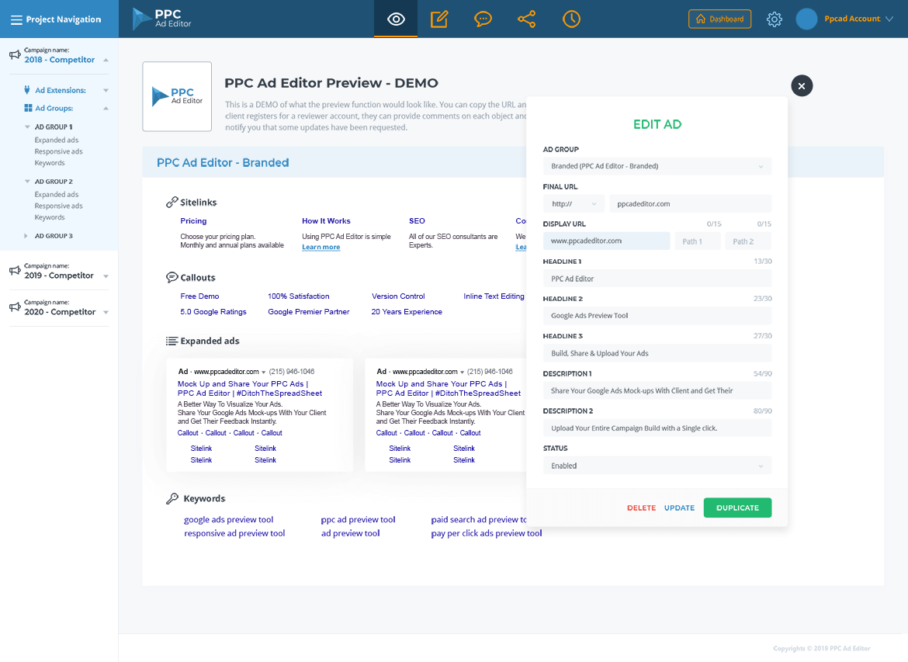This screenshot has width=908, height=662.
Task: Select Keywords under AD GROUP 2
Action: (50, 218)
